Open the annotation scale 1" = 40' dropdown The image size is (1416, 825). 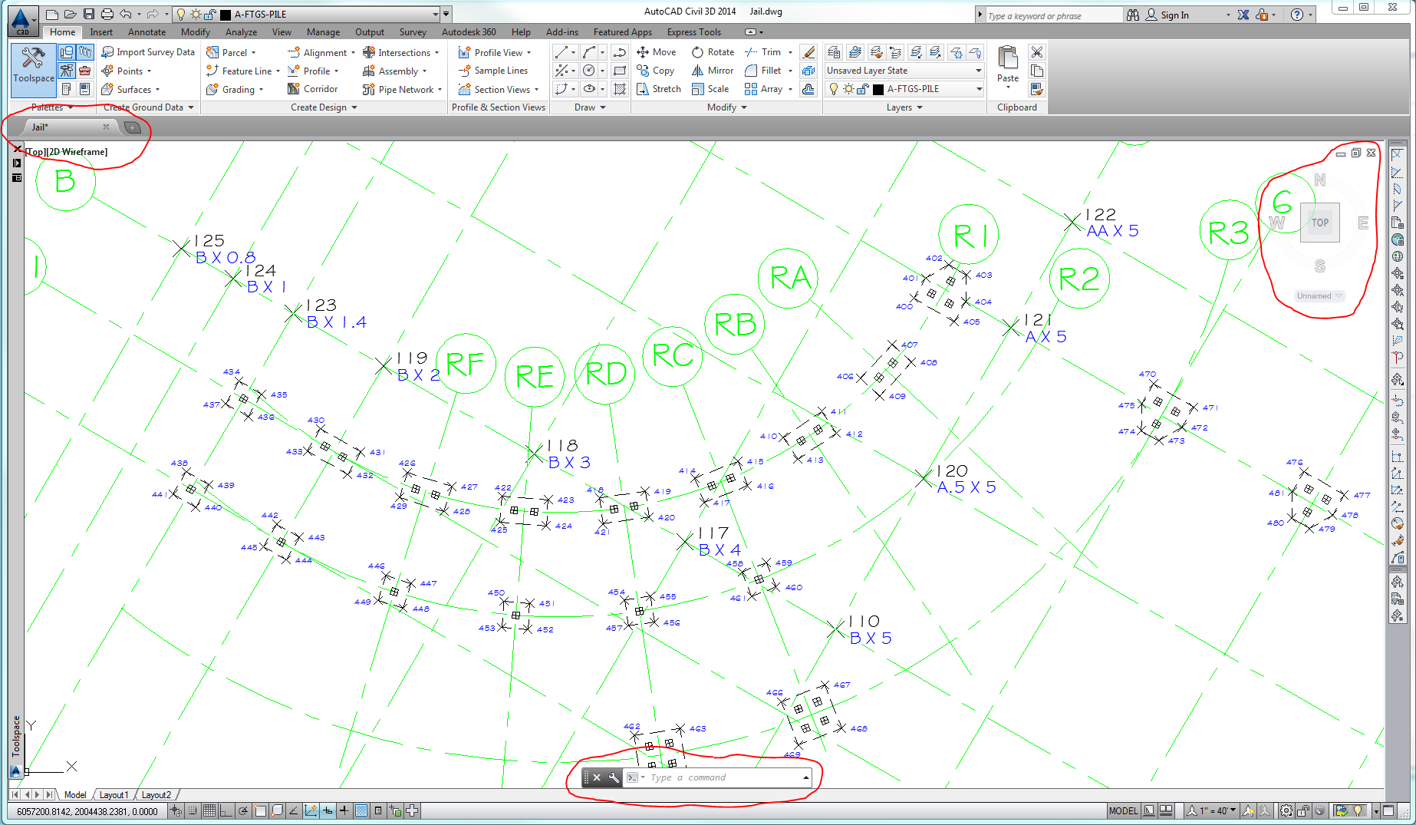[x=1211, y=810]
